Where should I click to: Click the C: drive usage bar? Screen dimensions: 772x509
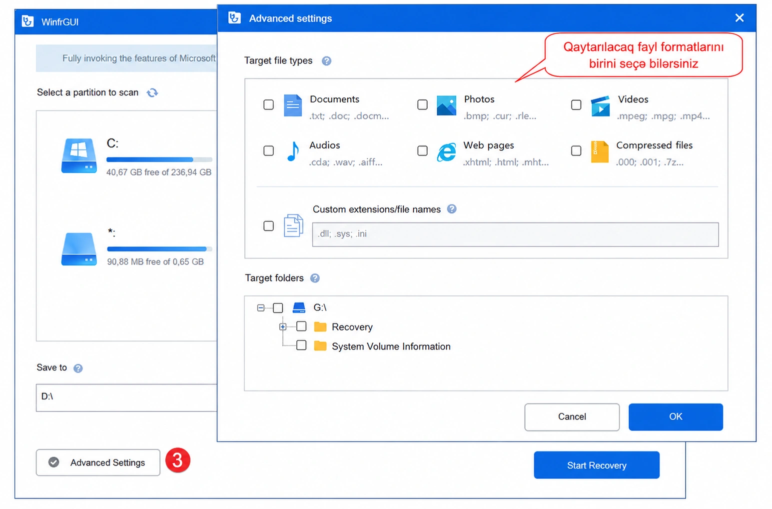pyautogui.click(x=159, y=159)
